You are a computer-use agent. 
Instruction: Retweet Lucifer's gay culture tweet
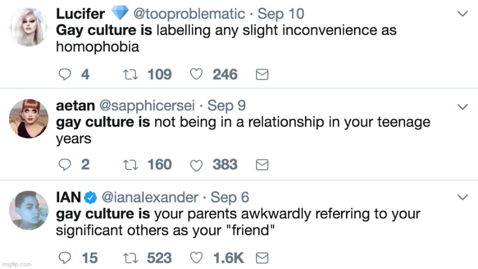point(131,74)
